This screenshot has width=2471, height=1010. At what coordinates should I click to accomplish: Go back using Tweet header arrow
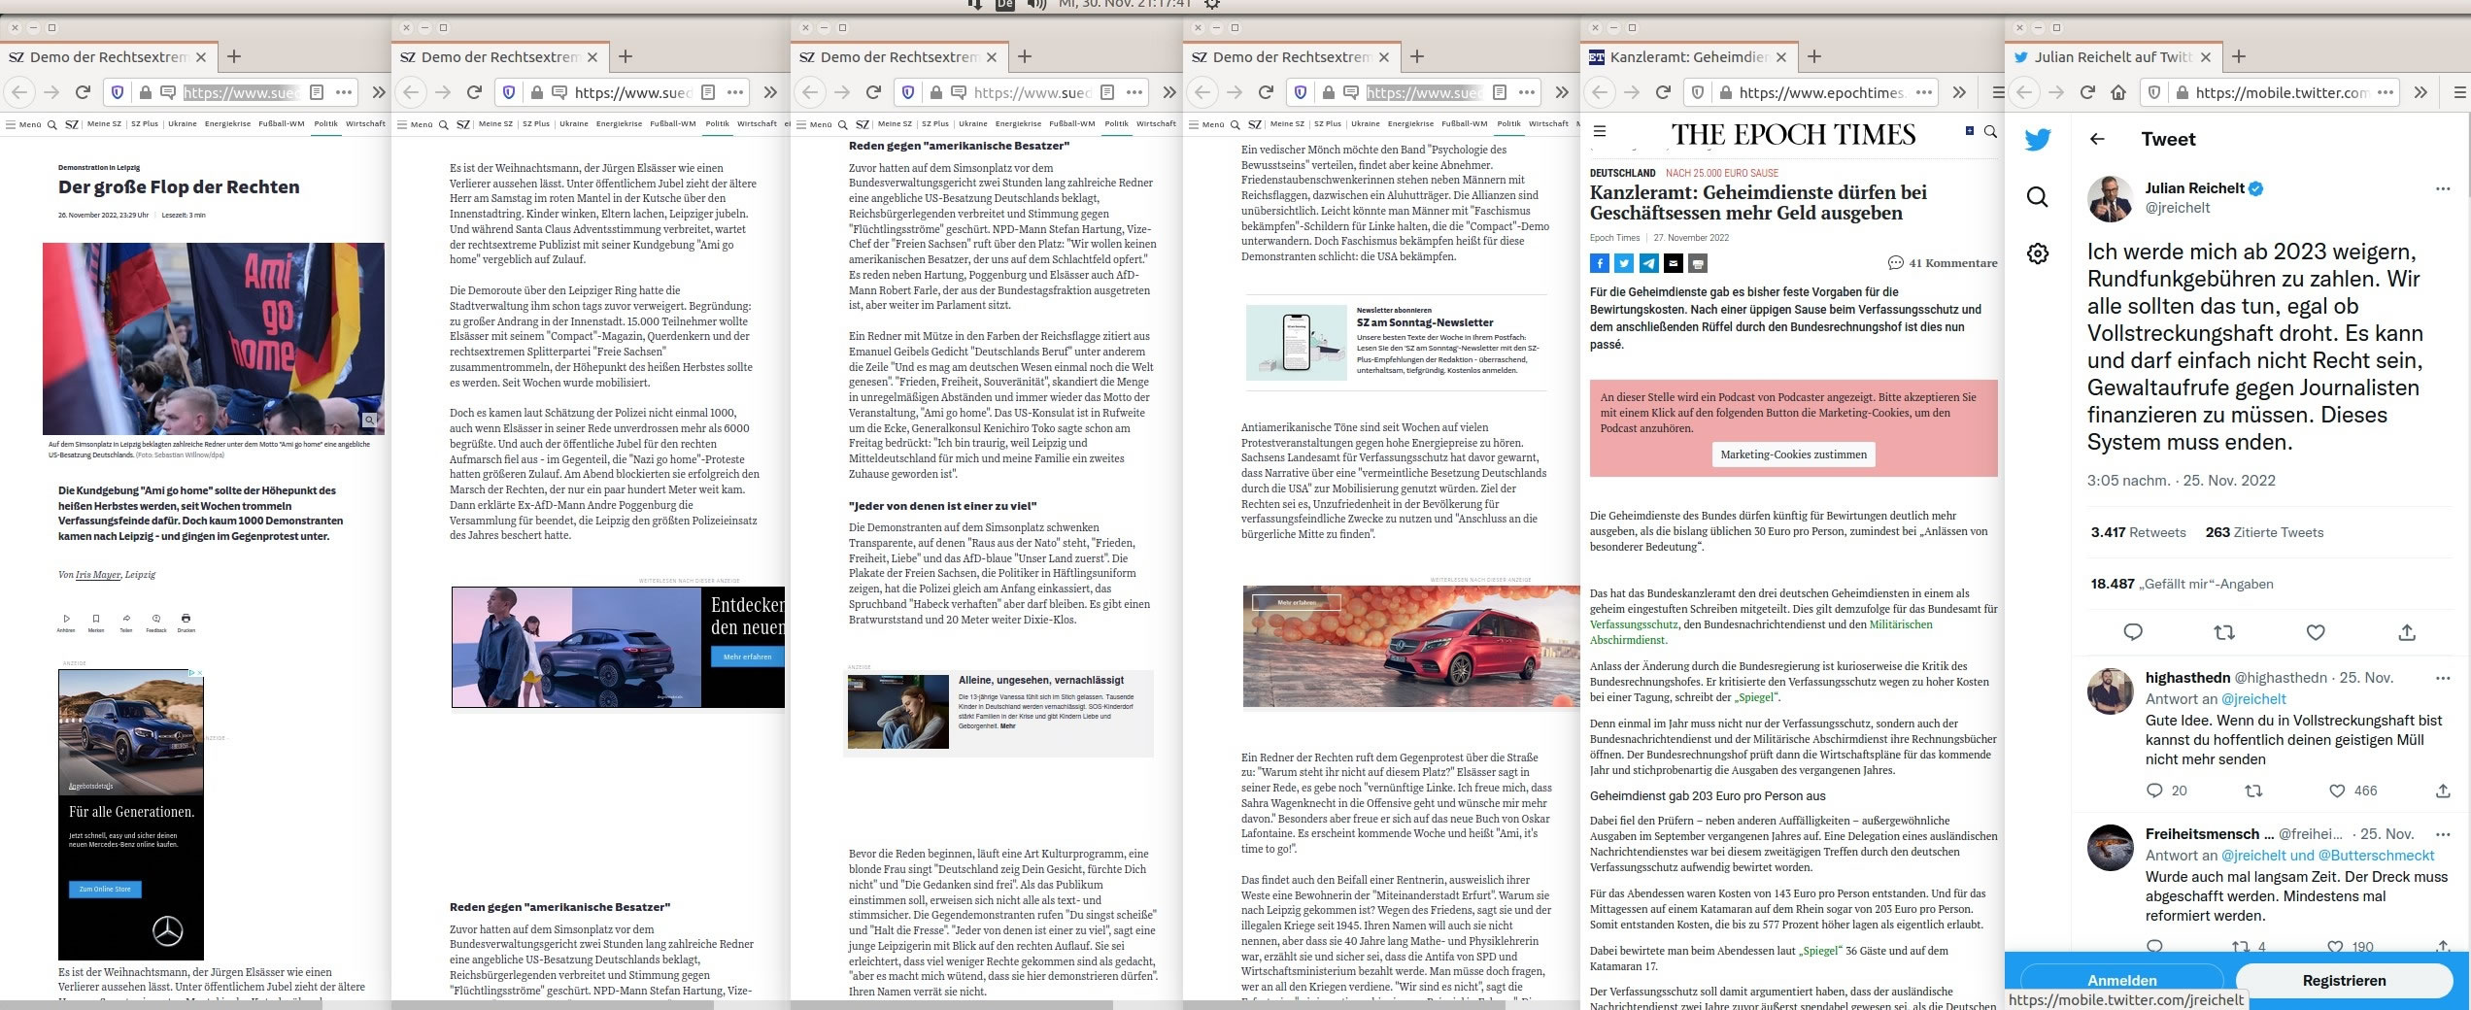coord(2097,139)
